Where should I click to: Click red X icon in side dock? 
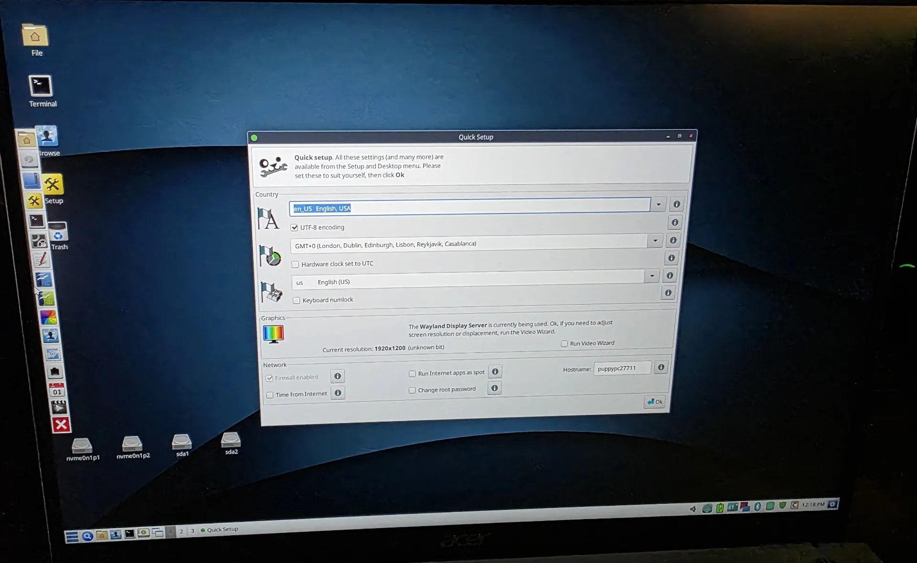[x=61, y=425]
